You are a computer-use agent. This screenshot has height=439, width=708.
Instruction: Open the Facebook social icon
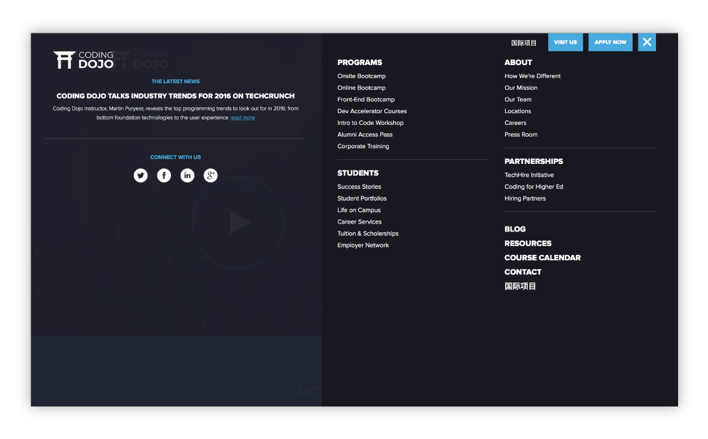click(x=164, y=175)
